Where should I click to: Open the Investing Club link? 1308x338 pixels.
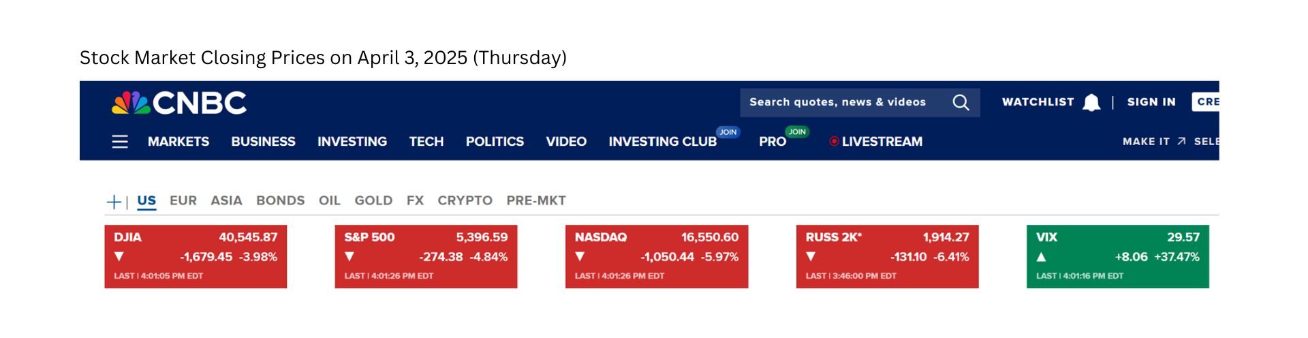tap(662, 141)
